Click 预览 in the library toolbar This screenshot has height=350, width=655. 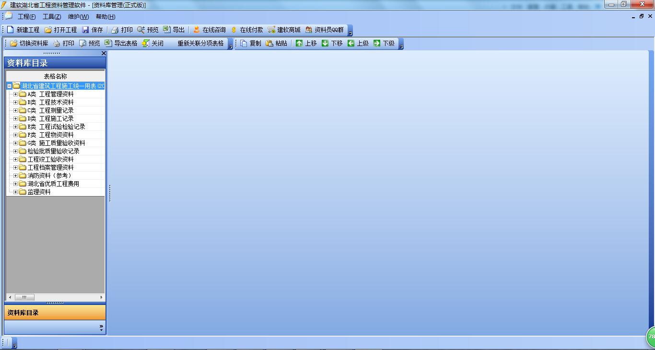pos(90,43)
